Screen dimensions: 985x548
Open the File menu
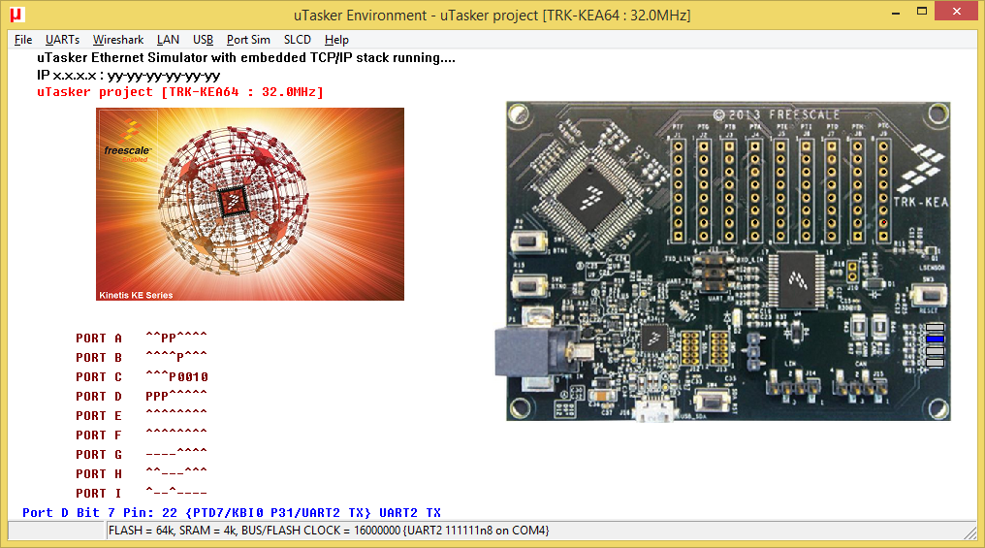click(x=23, y=40)
